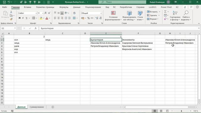Open the font size 11 dropdown
The width and height of the screenshot is (201, 113).
click(x=43, y=13)
